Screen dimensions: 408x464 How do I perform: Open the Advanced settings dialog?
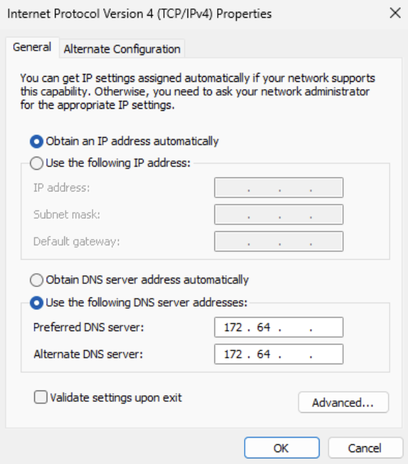[343, 402]
